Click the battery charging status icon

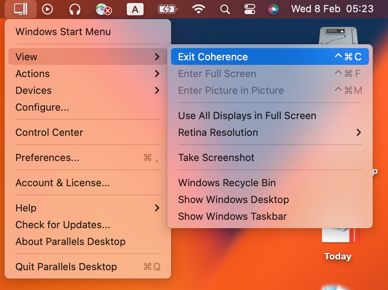[167, 9]
